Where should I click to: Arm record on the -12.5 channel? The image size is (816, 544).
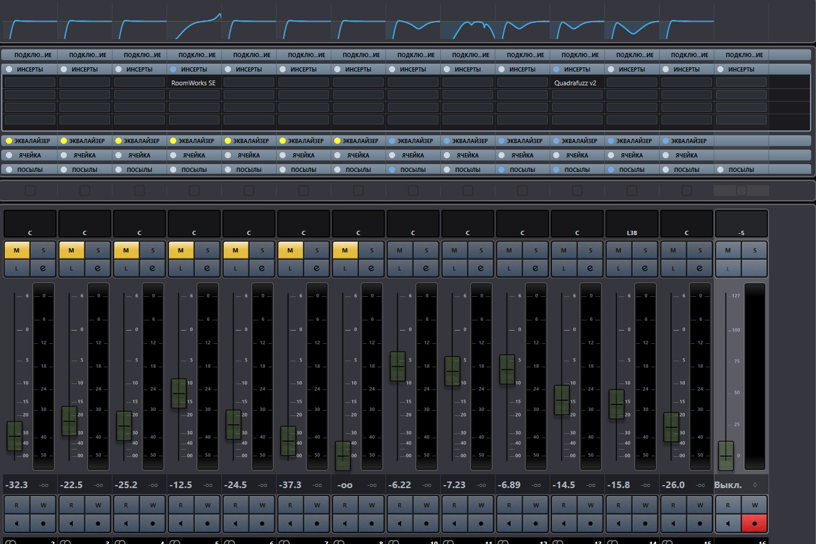[207, 524]
